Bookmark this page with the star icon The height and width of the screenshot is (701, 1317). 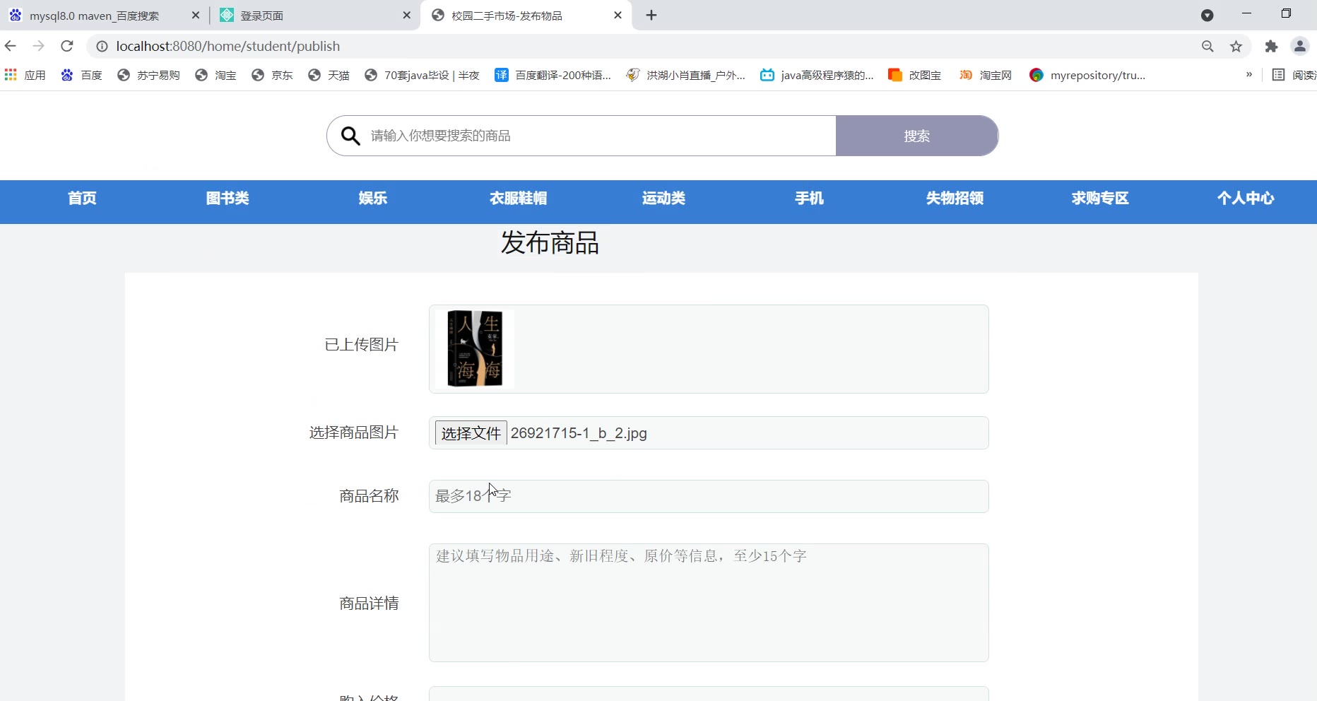pyautogui.click(x=1236, y=46)
